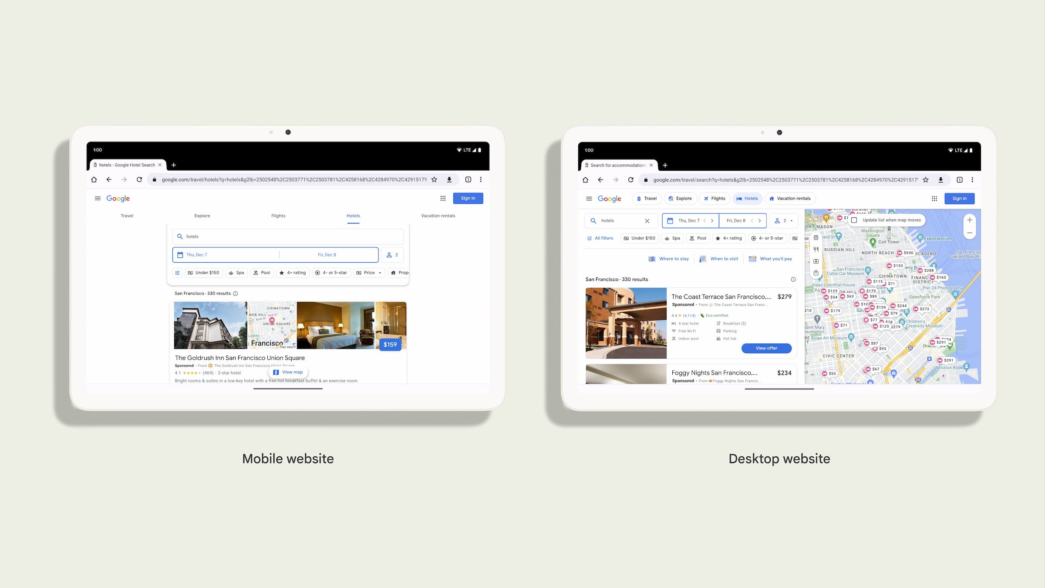
Task: Click Sign In button in desktop view
Action: coord(960,198)
